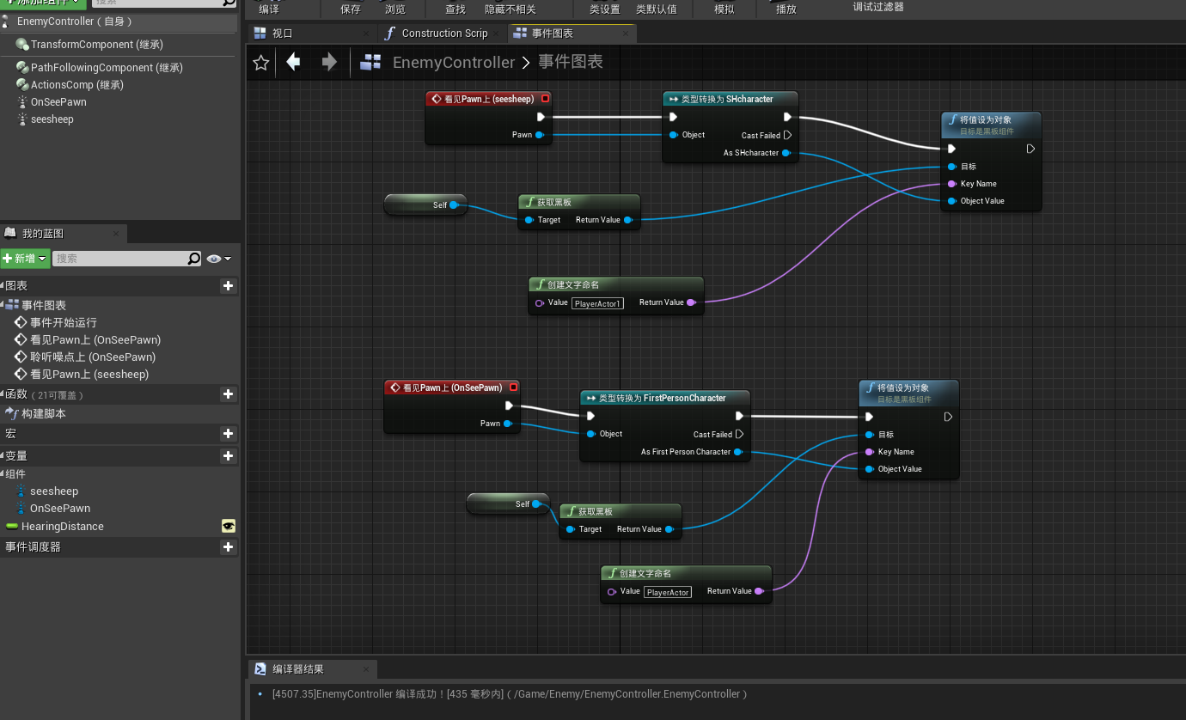The width and height of the screenshot is (1186, 720).
Task: Expand the 宏 macros section
Action: (x=10, y=434)
